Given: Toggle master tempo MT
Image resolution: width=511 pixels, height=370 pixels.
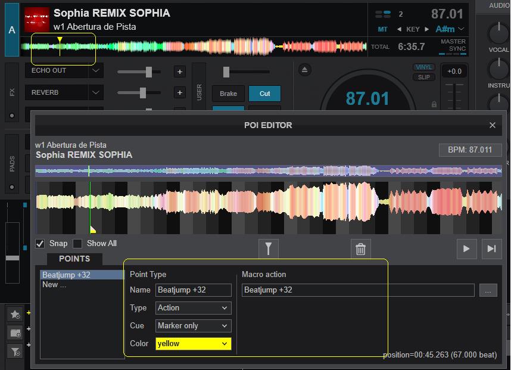Looking at the screenshot, I should [x=382, y=29].
